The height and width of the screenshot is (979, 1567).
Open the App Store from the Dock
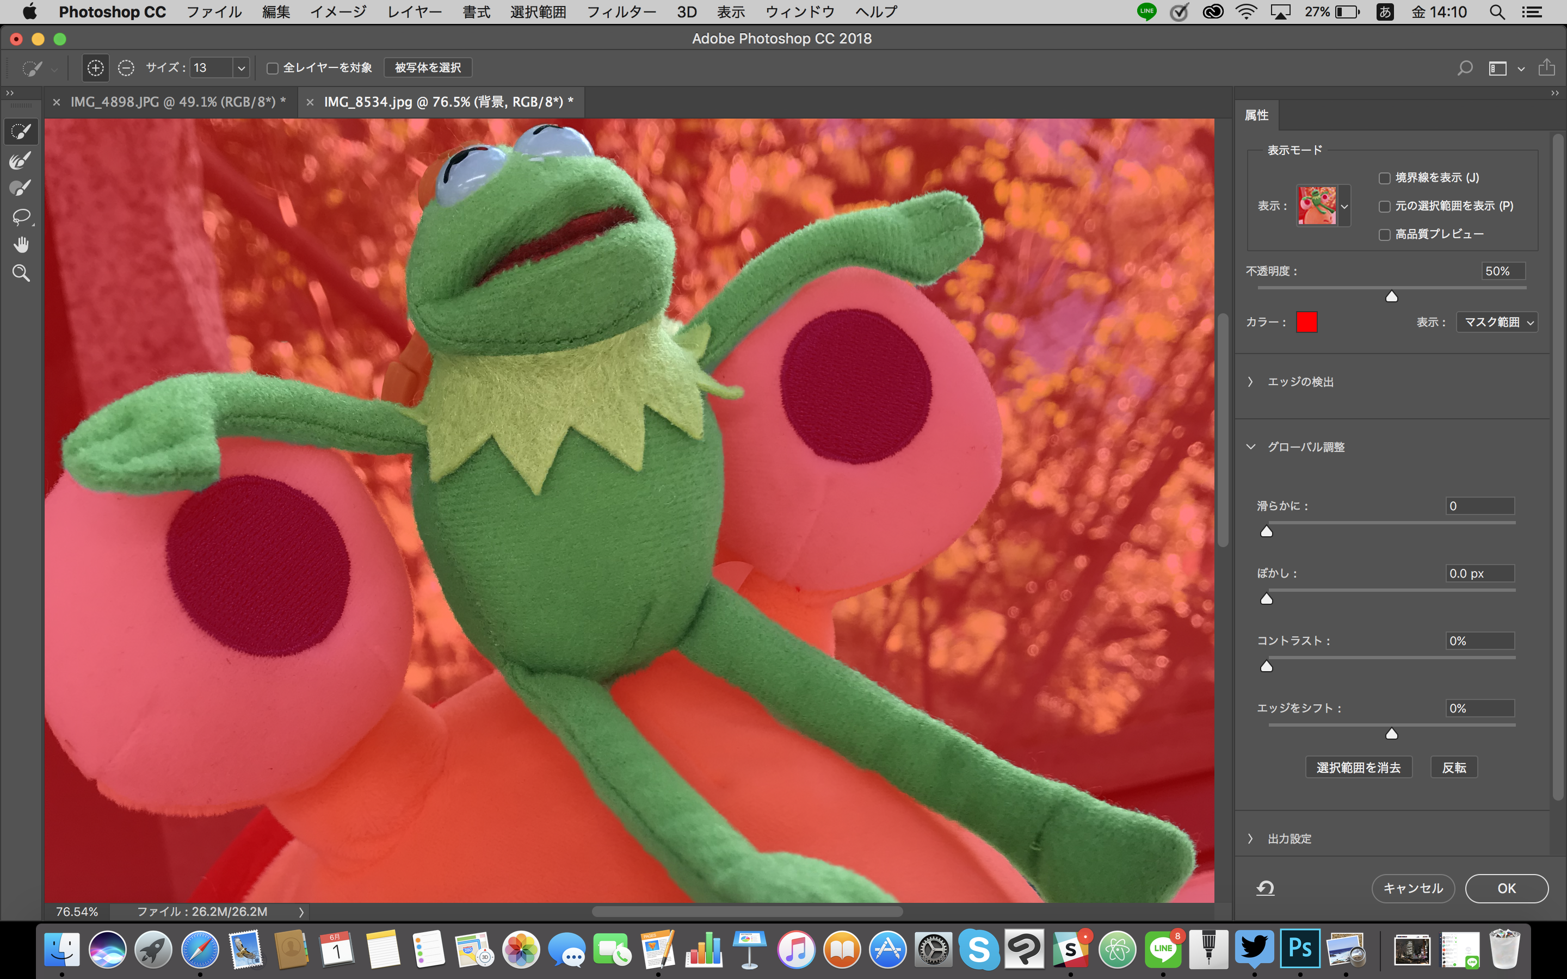[888, 949]
